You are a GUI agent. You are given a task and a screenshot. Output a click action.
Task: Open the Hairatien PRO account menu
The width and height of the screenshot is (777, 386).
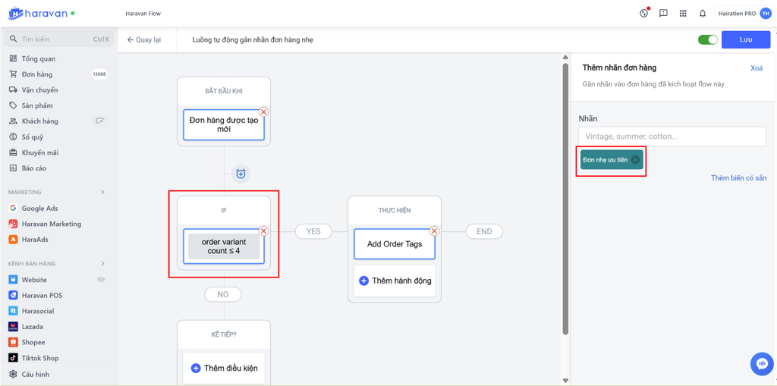[x=744, y=14]
